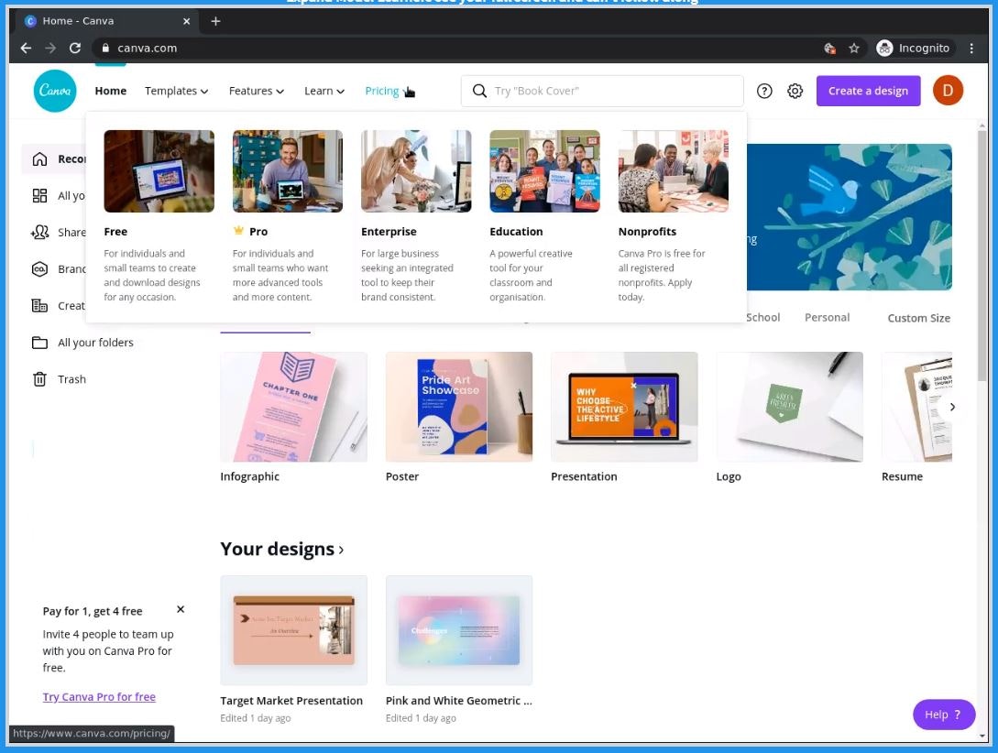This screenshot has width=998, height=753.
Task: Create a Presentation design thumbnail
Action: pos(624,407)
